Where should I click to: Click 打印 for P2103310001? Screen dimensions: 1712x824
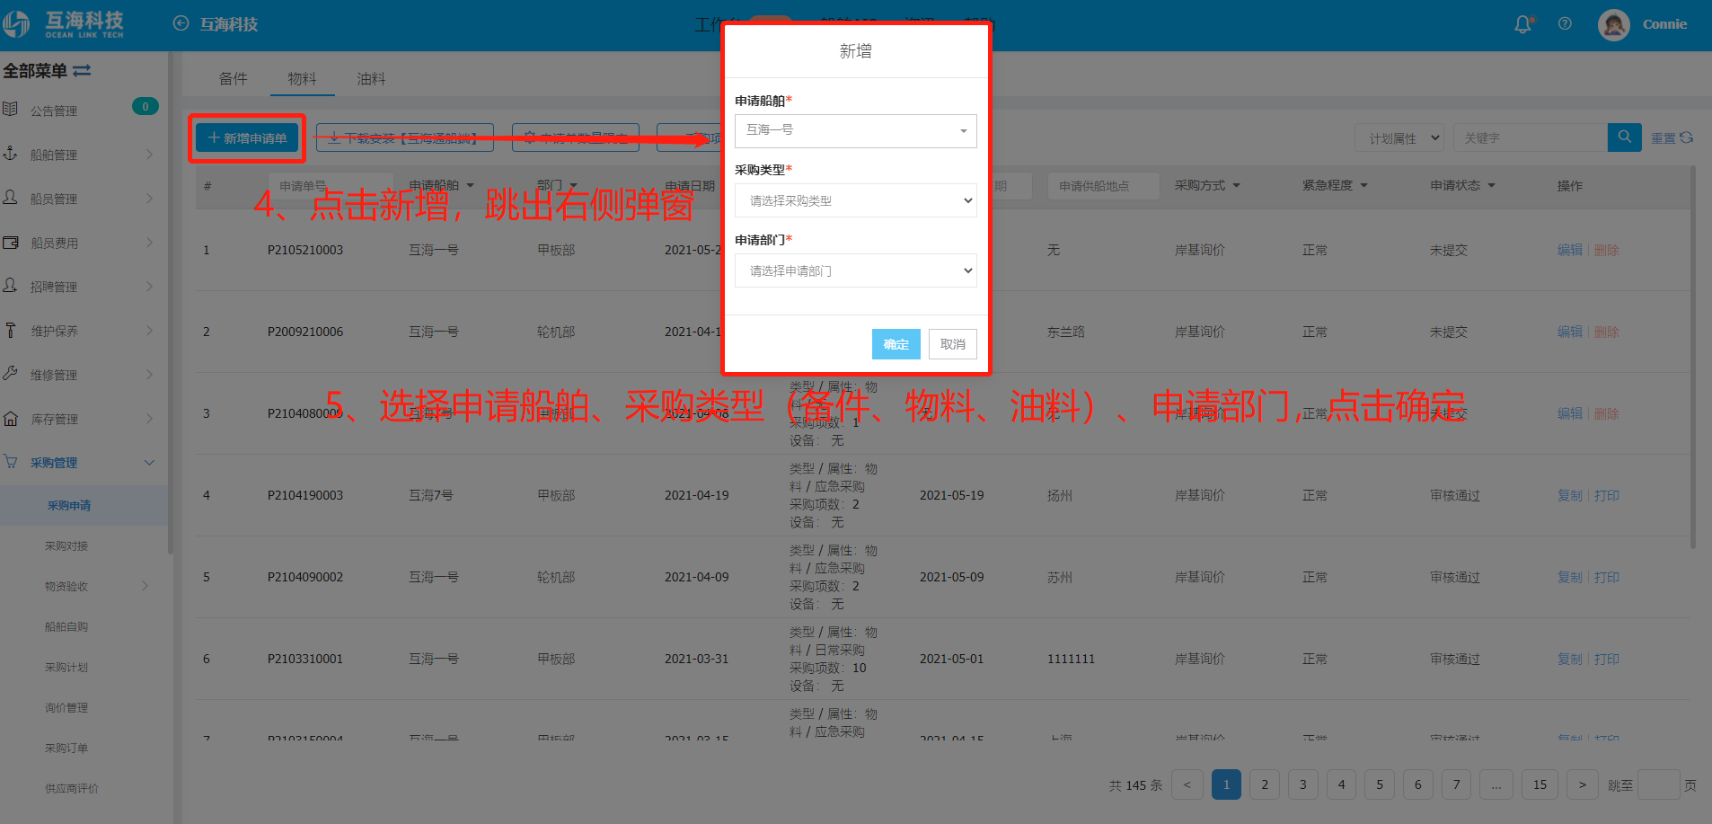coord(1606,659)
